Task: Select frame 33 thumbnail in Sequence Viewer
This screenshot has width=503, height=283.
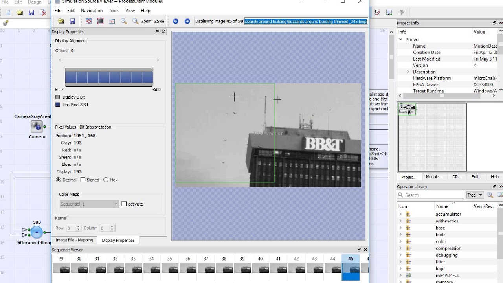Action: point(133,268)
